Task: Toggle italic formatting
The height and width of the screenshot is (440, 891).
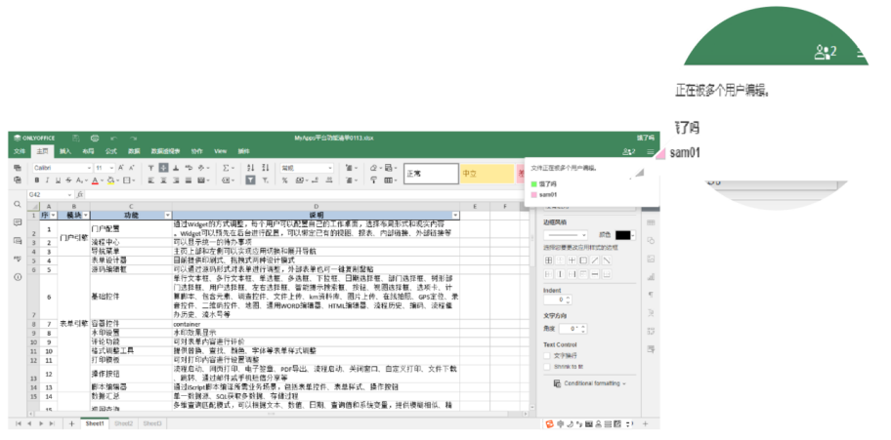Action: (x=47, y=180)
